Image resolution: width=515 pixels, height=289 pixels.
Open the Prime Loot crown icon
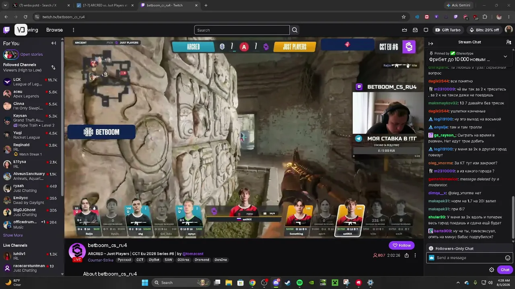coord(404,30)
